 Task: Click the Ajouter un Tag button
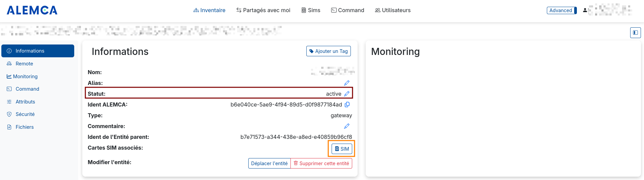pyautogui.click(x=328, y=51)
